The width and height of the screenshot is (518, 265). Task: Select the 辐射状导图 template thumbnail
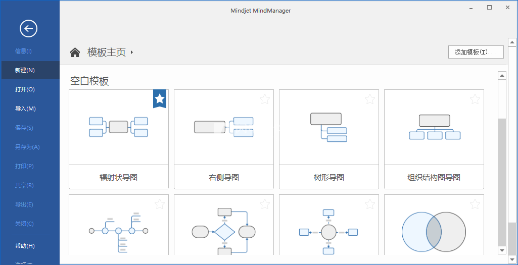(119, 127)
